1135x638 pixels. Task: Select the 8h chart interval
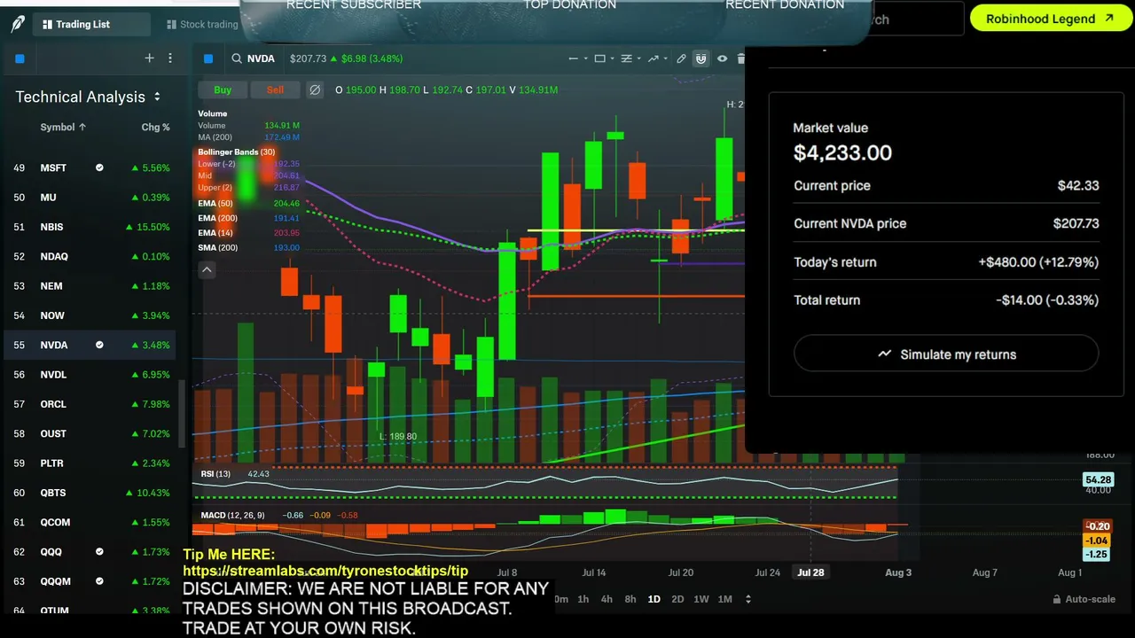630,599
